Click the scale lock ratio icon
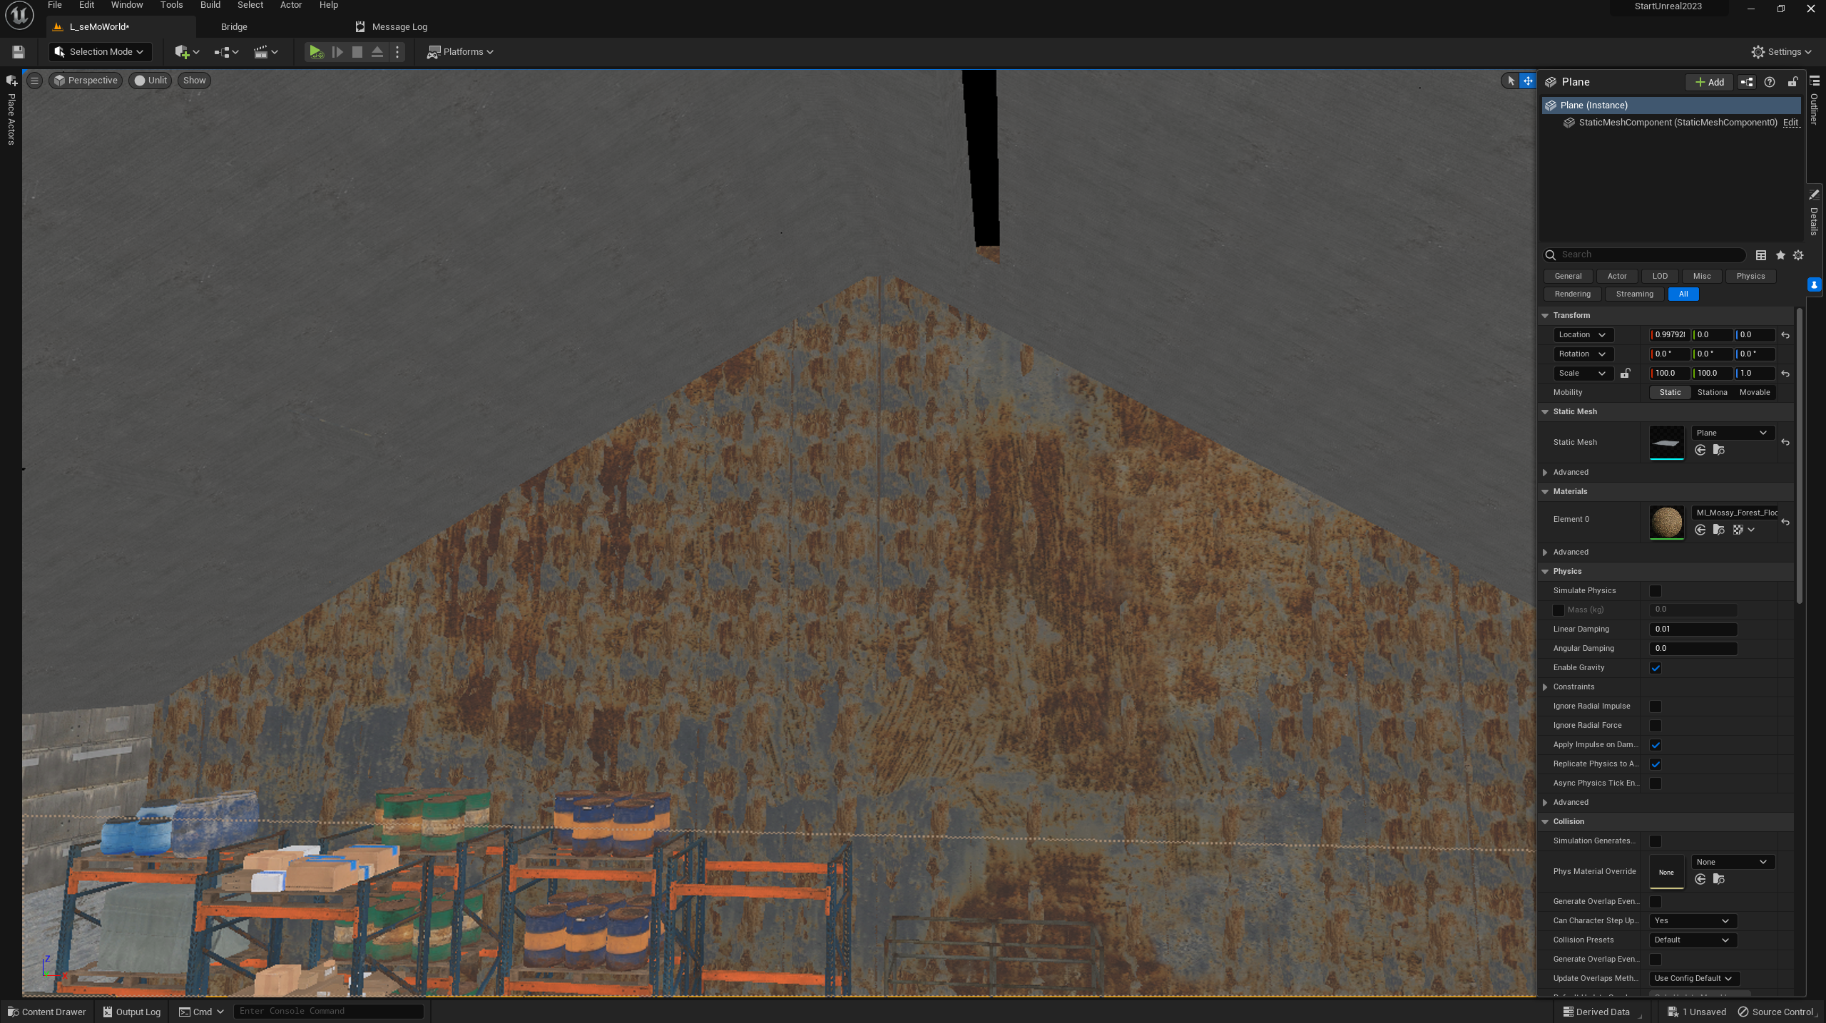Image resolution: width=1826 pixels, height=1023 pixels. (1626, 373)
